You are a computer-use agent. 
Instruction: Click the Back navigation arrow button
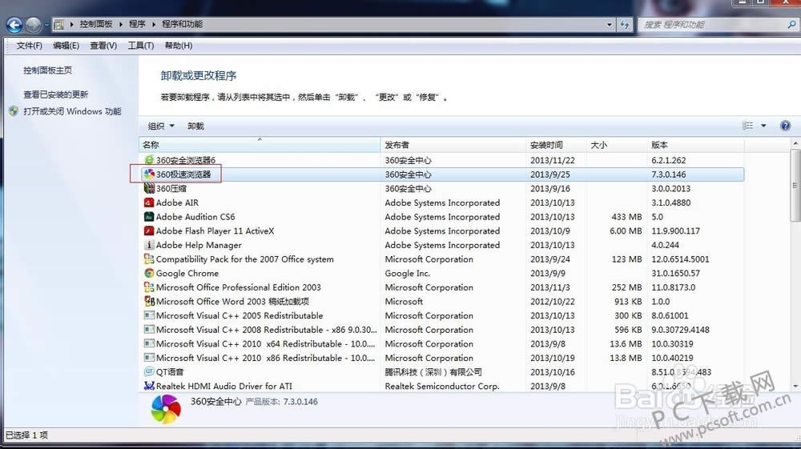tap(14, 25)
